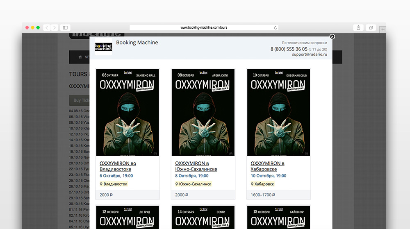Click the 10 октября Doberman Club poster
410x229 pixels.
(278, 113)
